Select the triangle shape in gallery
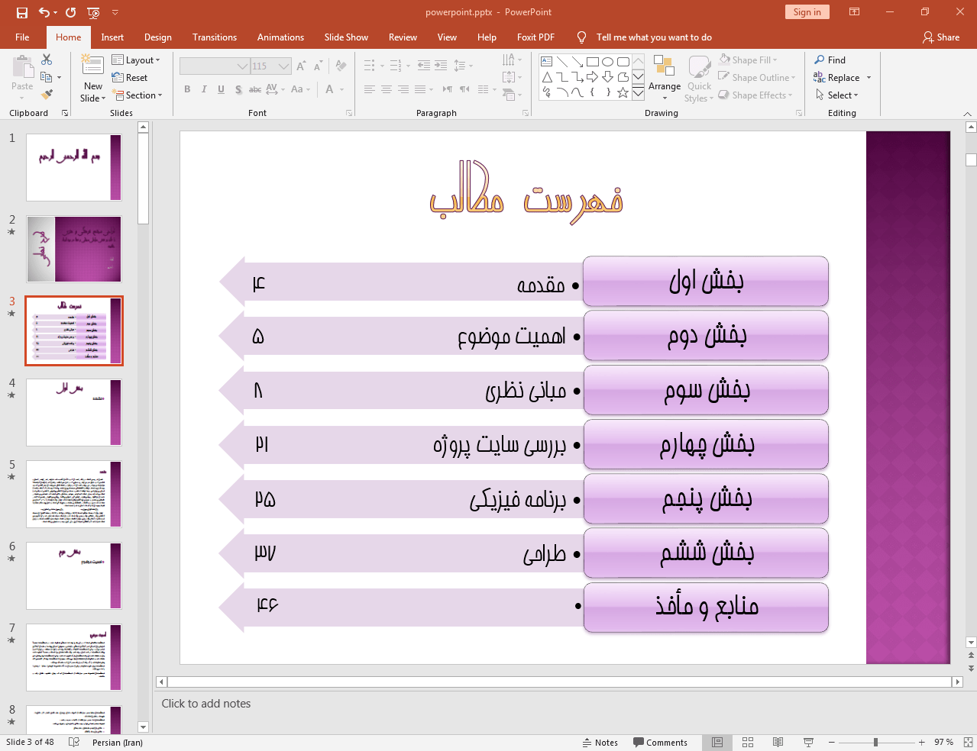 pyautogui.click(x=547, y=77)
